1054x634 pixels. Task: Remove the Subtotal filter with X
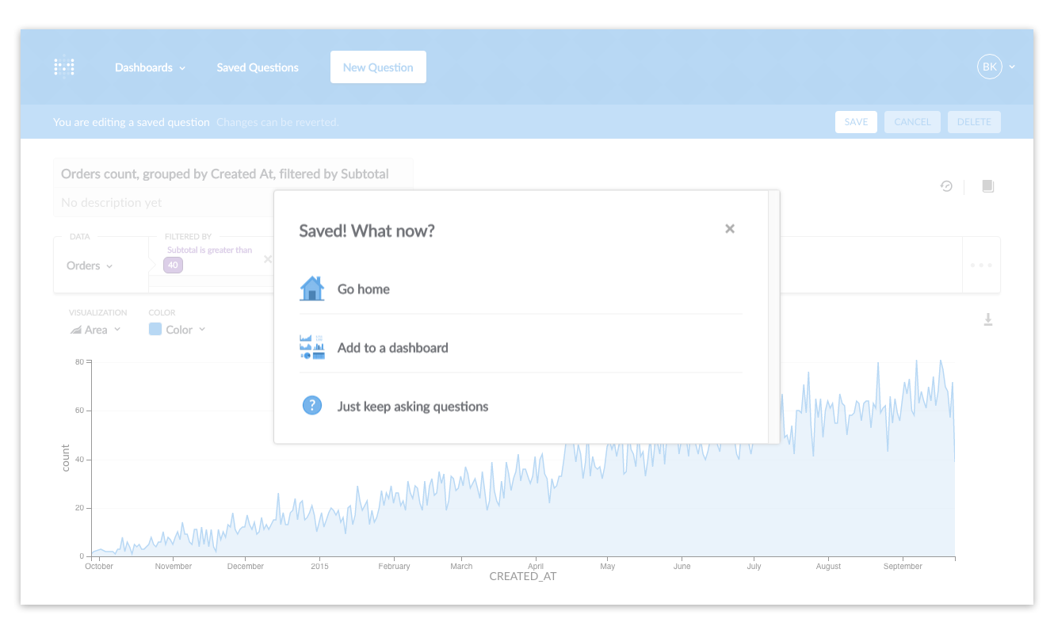point(267,259)
